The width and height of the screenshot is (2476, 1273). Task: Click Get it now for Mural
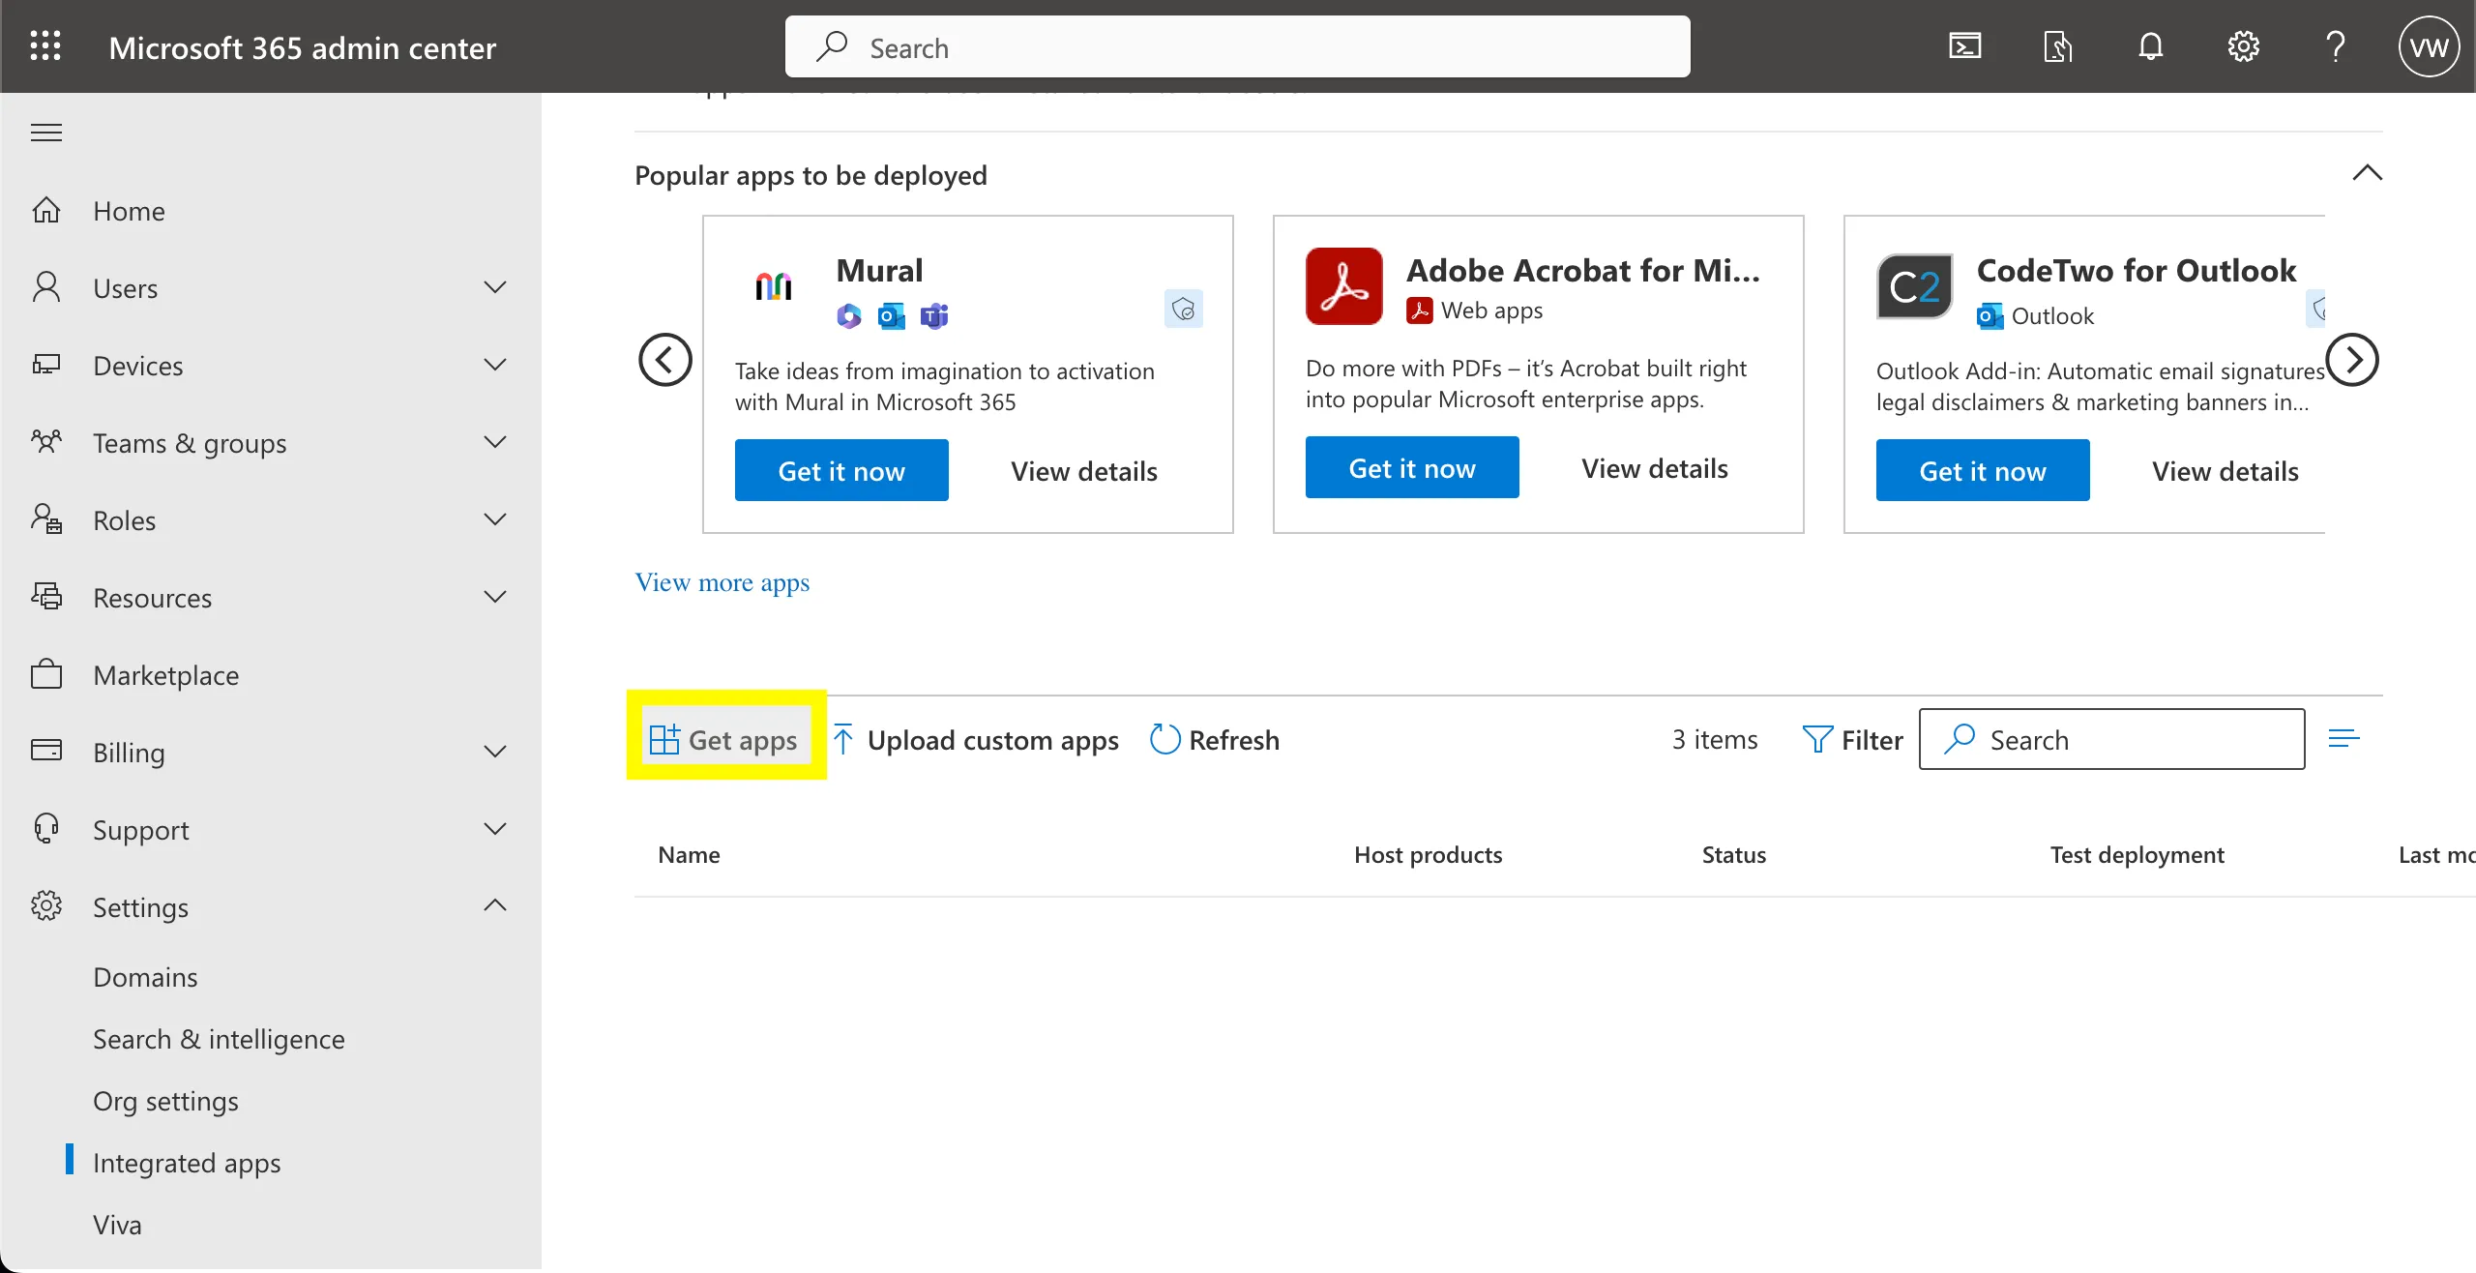(841, 470)
